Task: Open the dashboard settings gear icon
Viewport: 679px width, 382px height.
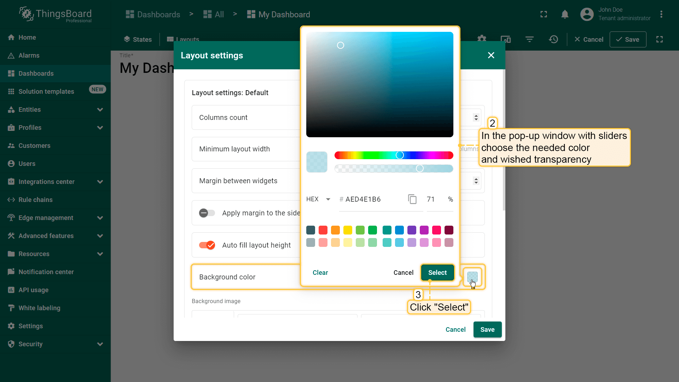Action: click(482, 38)
